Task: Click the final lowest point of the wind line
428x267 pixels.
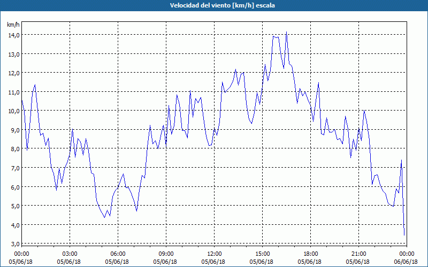Action: click(x=404, y=235)
